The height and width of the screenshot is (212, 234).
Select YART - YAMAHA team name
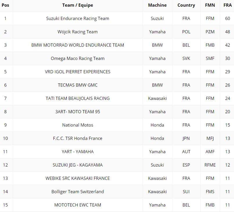click(x=78, y=152)
